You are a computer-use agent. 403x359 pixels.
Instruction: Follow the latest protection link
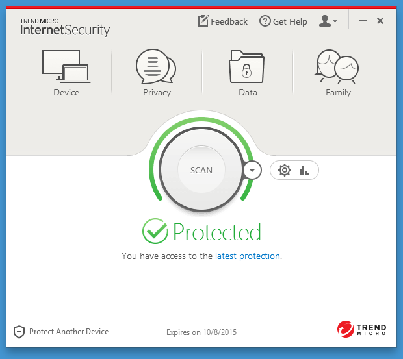point(248,256)
